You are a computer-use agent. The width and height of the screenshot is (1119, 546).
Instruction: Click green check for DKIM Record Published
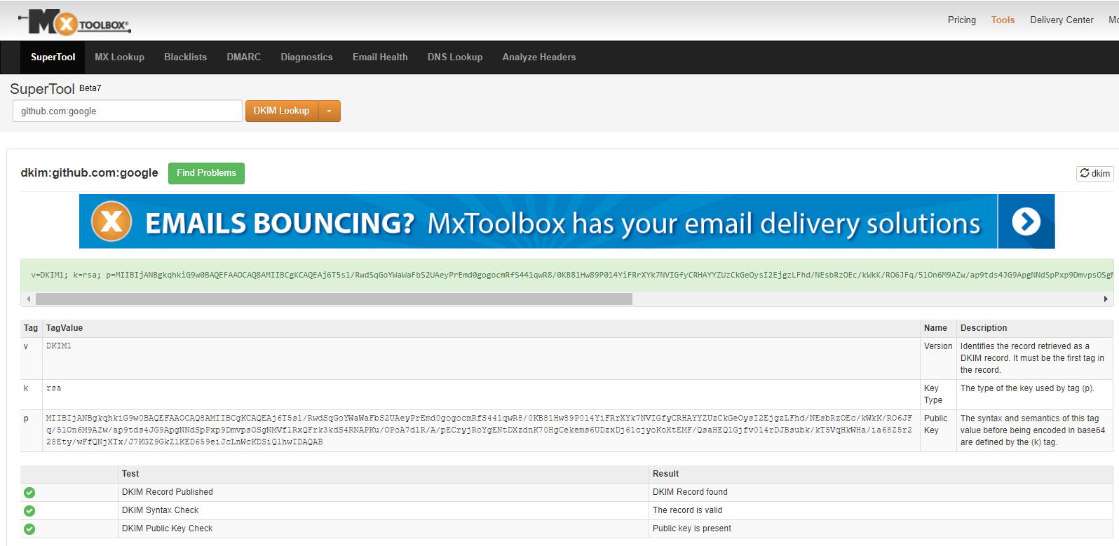tap(29, 493)
